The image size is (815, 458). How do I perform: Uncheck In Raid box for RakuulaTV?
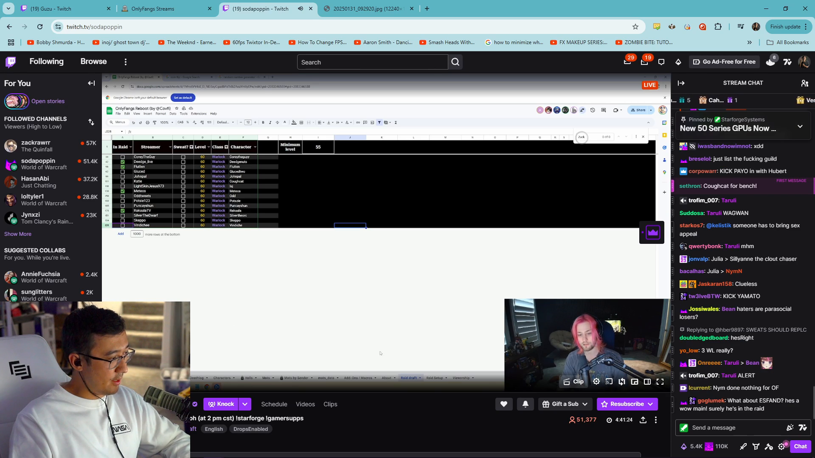click(x=122, y=211)
